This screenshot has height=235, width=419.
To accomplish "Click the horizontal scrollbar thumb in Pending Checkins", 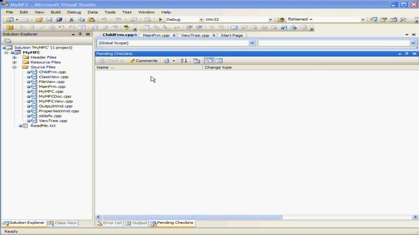I will tap(192, 217).
